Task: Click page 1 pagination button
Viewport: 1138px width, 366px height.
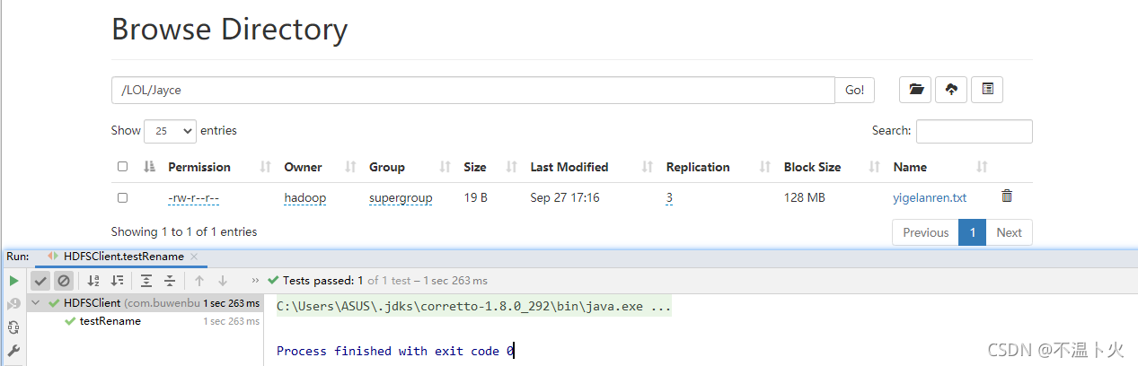Action: 972,232
